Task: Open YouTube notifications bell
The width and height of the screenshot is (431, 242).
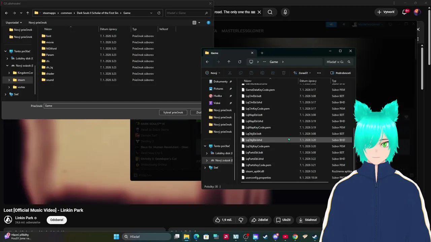Action: [x=405, y=12]
